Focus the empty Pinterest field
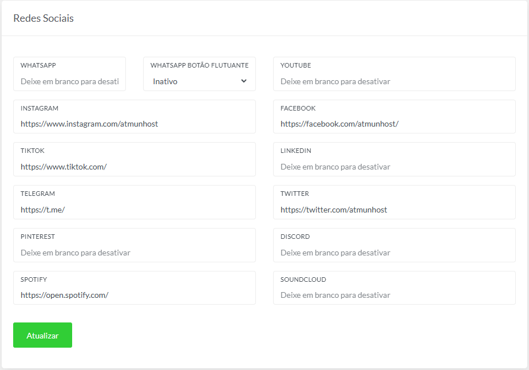The width and height of the screenshot is (529, 370). click(134, 253)
